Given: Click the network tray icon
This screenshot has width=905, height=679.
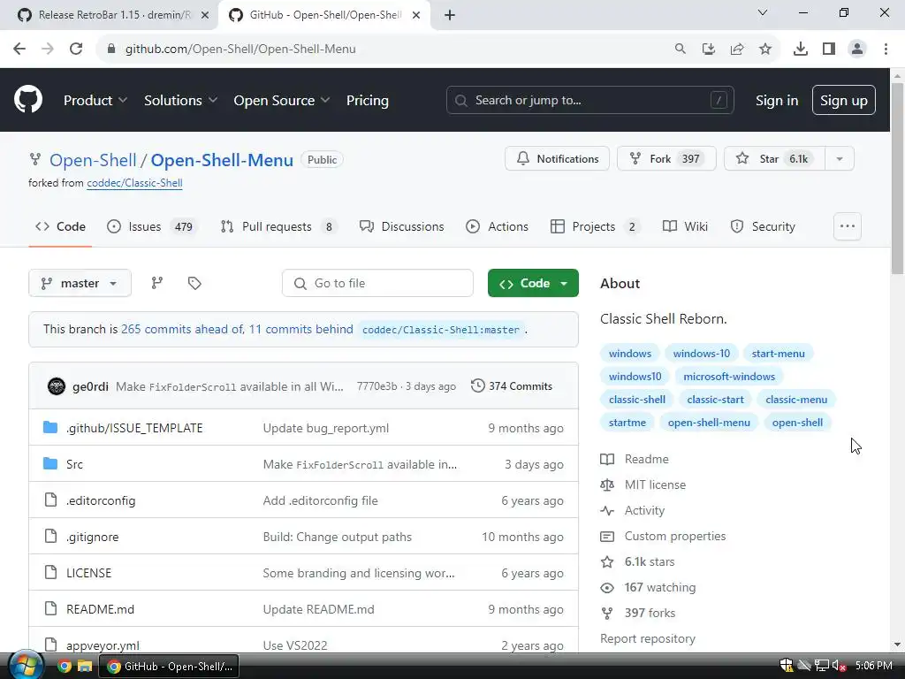Looking at the screenshot, I should coord(821,666).
